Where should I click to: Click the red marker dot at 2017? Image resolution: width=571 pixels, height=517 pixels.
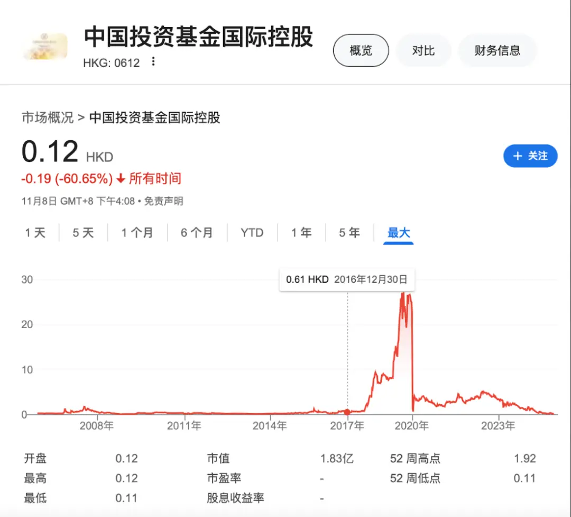[x=347, y=412]
